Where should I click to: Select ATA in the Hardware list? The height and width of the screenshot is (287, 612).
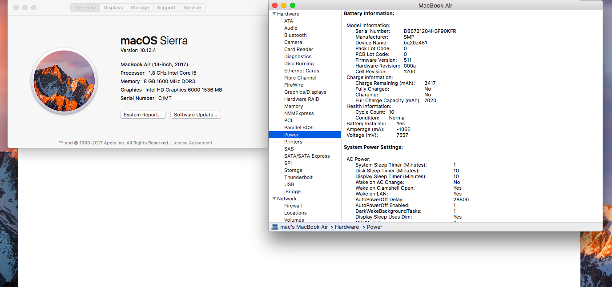tap(289, 21)
